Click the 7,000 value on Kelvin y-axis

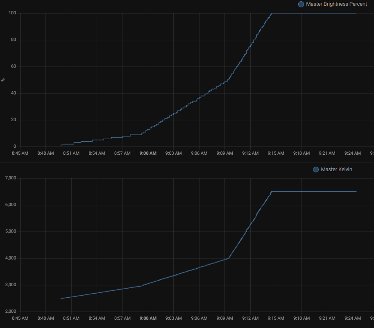coord(10,178)
